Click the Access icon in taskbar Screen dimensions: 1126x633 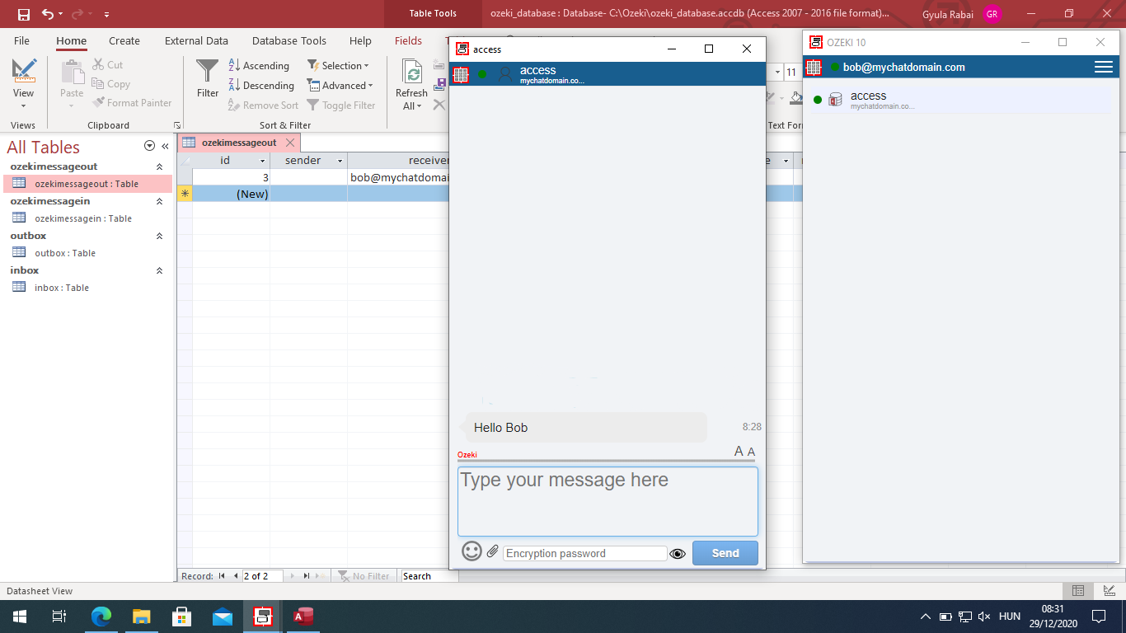click(x=303, y=617)
